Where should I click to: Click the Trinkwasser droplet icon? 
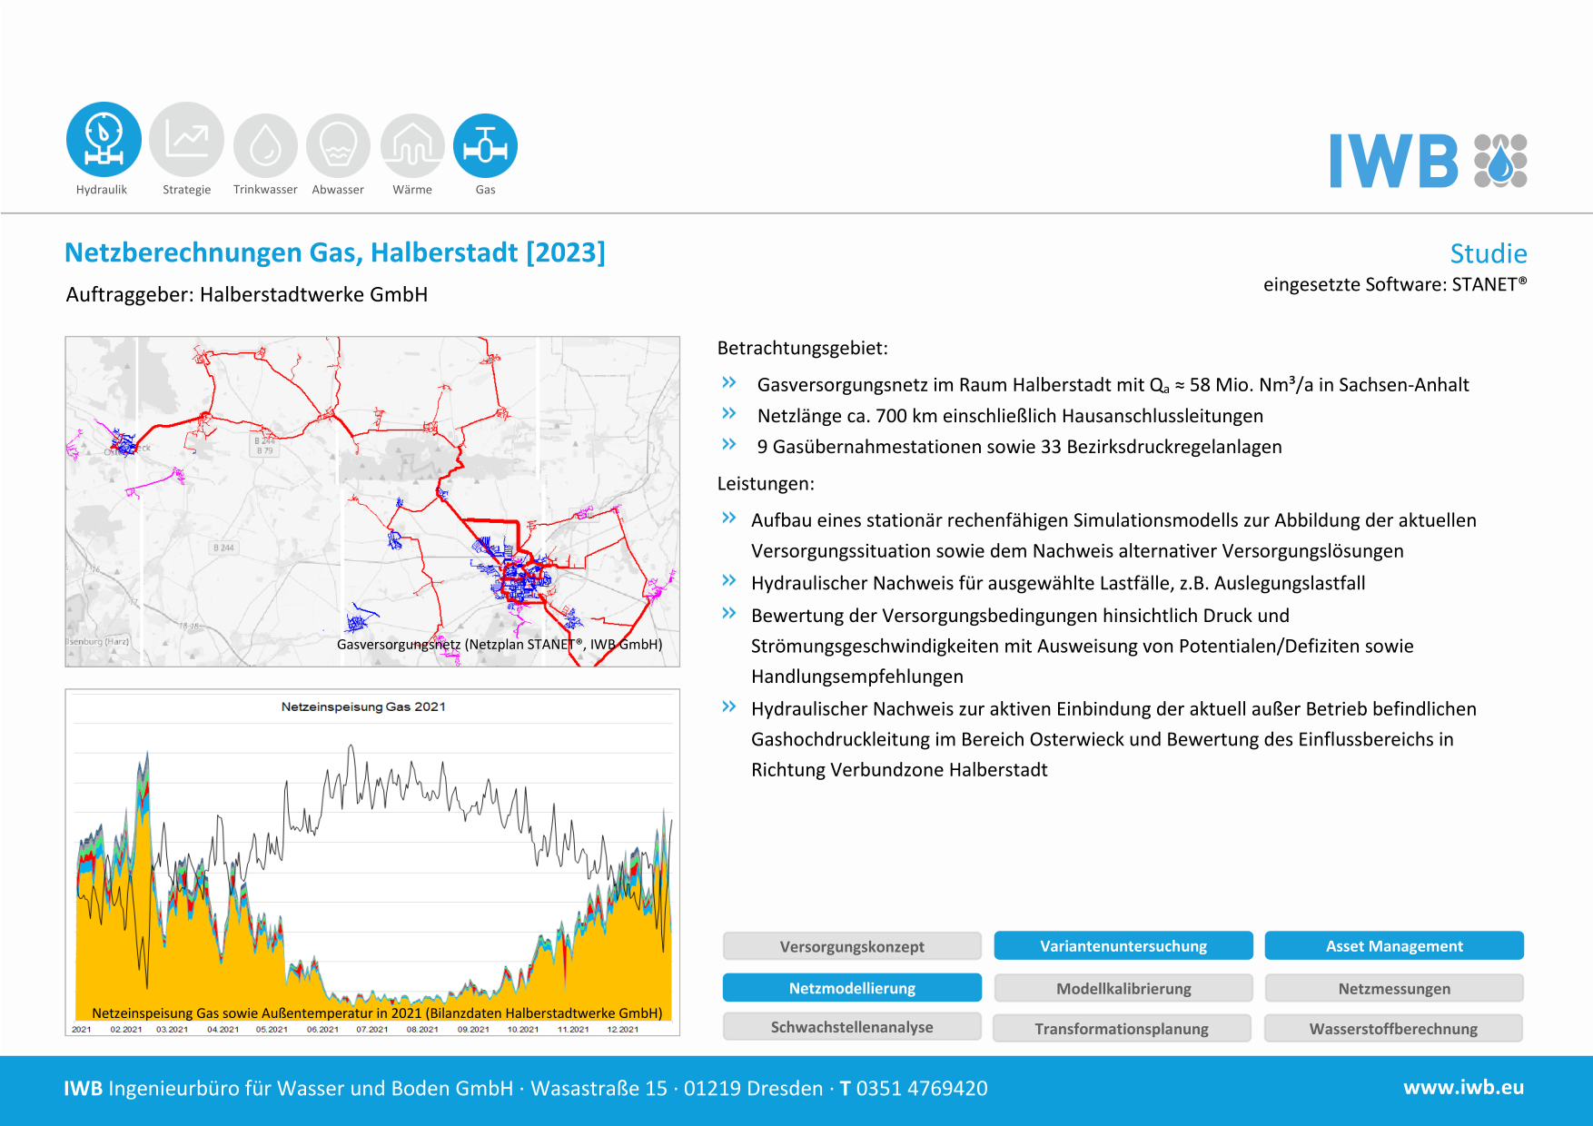click(x=265, y=145)
